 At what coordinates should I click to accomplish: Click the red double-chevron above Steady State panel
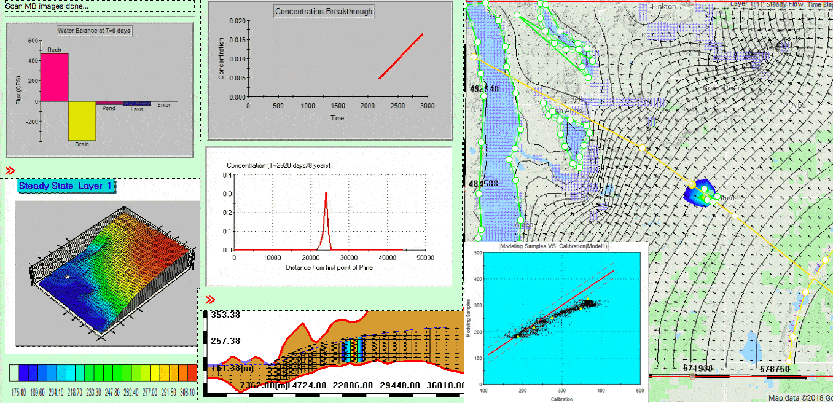tap(10, 170)
